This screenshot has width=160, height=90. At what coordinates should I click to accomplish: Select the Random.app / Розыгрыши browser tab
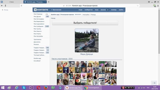tap(35, 2)
